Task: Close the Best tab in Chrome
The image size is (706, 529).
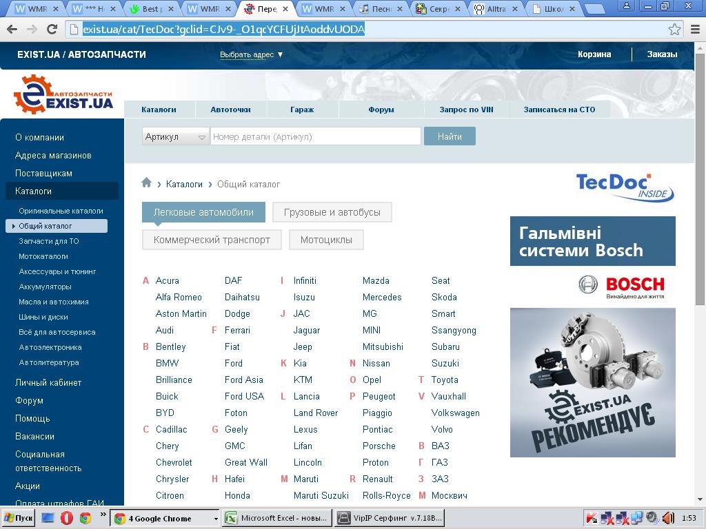Action: coord(170,8)
